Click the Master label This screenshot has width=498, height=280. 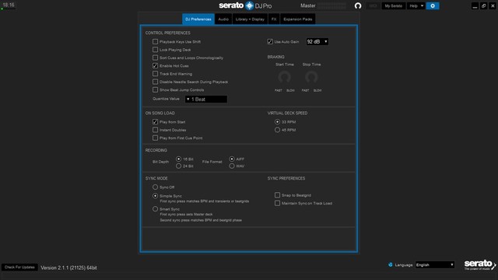pyautogui.click(x=308, y=5)
